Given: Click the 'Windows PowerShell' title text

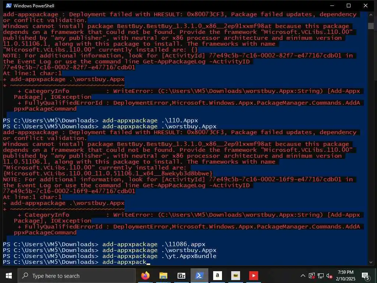Looking at the screenshot, I should click(34, 6).
